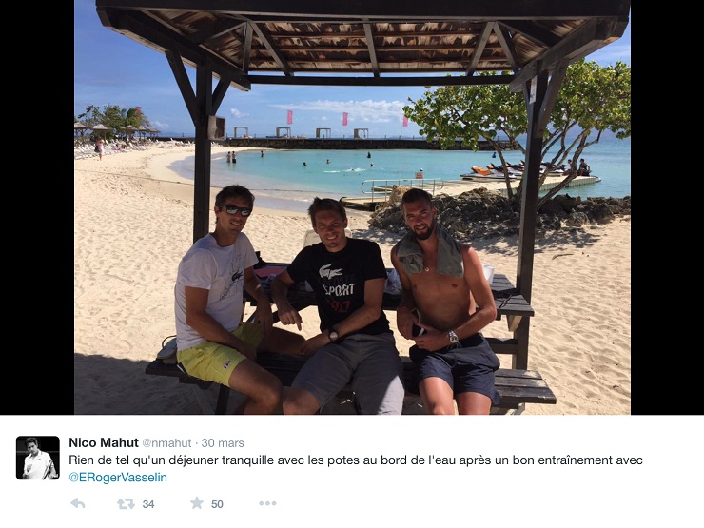Click the black margin left of the photo
704x528 pixels.
click(37, 207)
